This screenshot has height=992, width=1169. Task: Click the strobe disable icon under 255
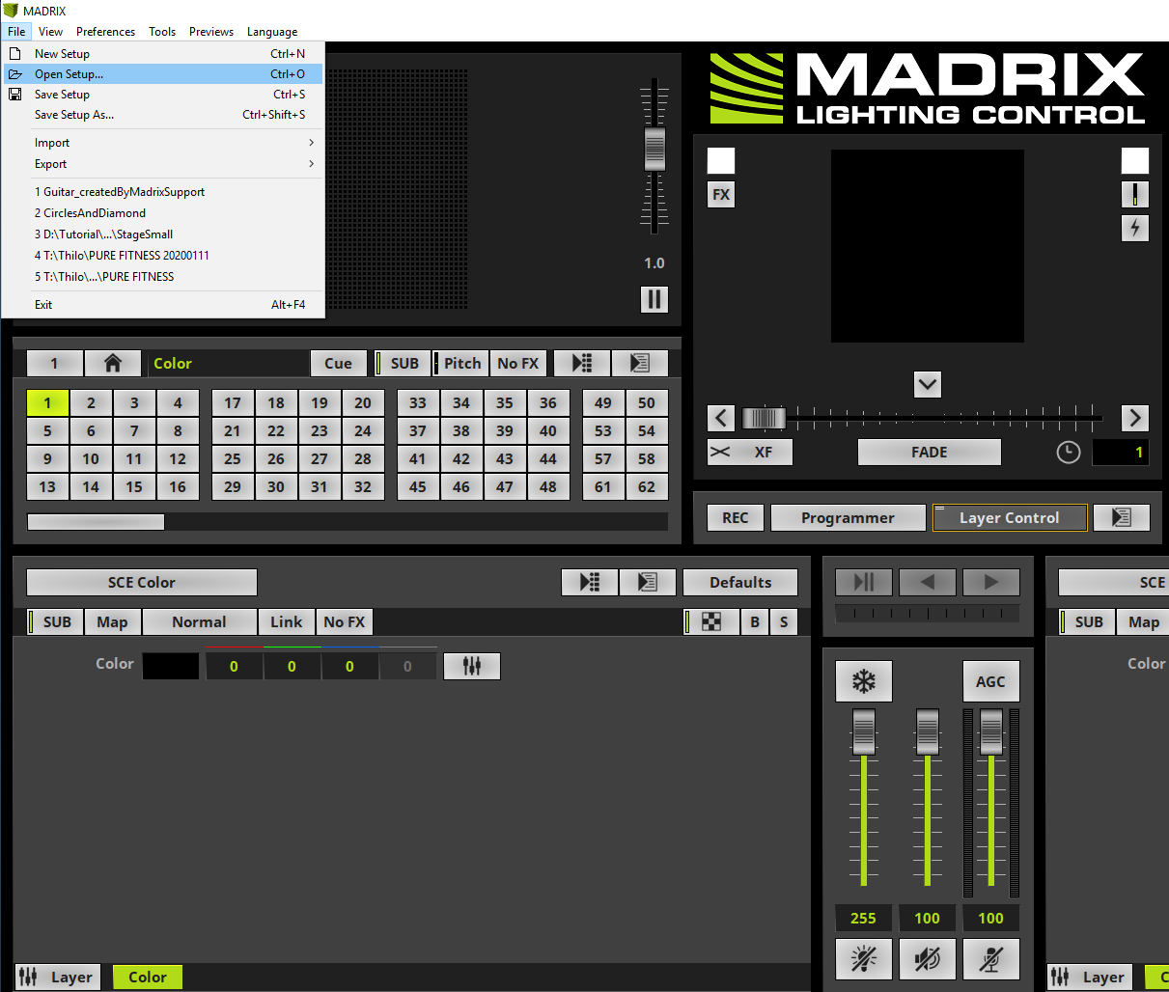point(864,958)
